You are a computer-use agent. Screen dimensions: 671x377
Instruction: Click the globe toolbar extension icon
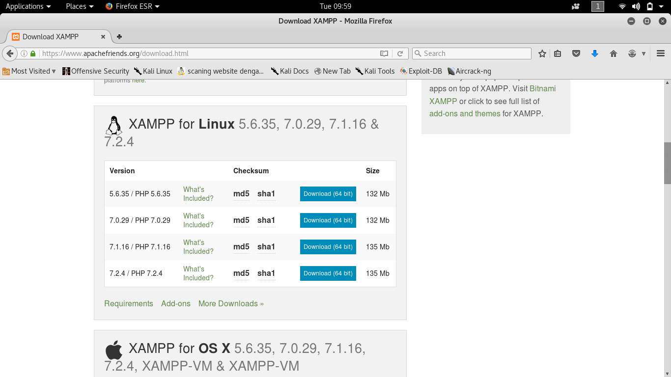pyautogui.click(x=632, y=54)
